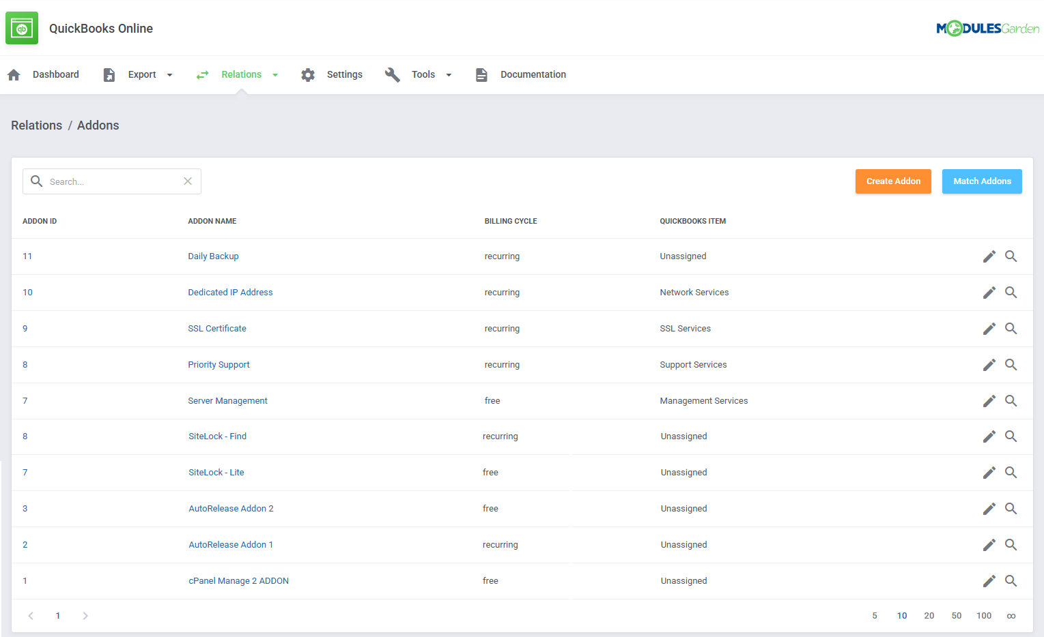
Task: Open the SSL Certificate addon link
Action: pyautogui.click(x=217, y=329)
